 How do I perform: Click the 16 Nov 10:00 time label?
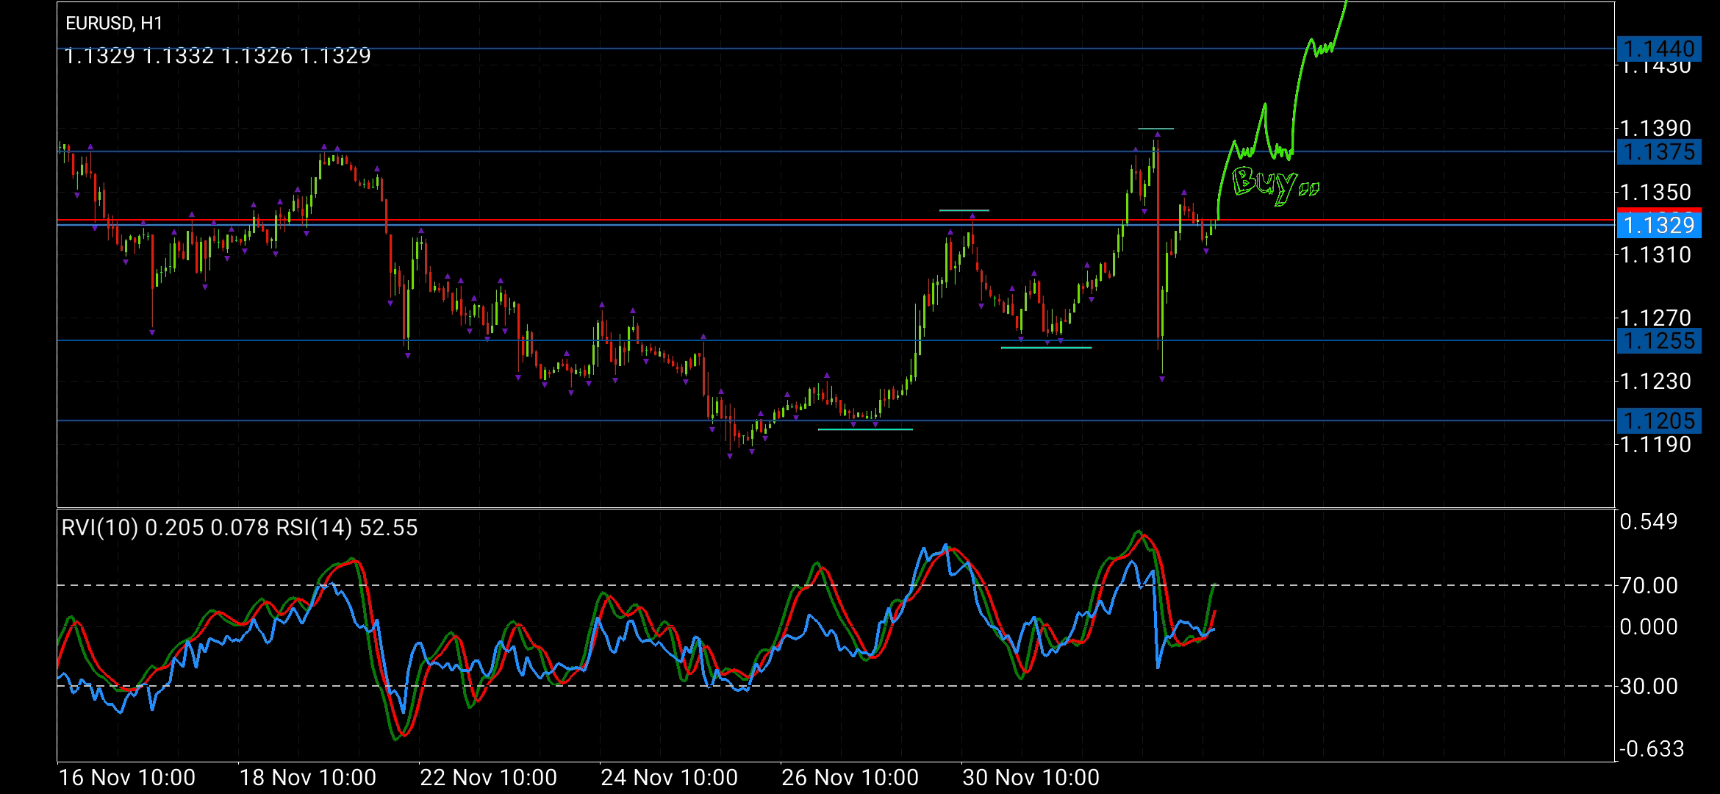click(x=126, y=778)
